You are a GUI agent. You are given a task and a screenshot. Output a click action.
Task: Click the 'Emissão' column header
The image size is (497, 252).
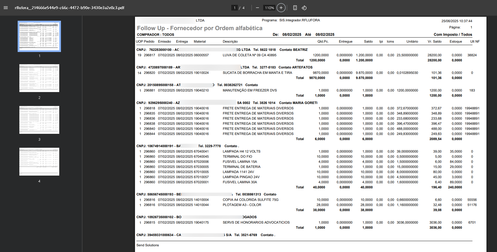click(165, 41)
